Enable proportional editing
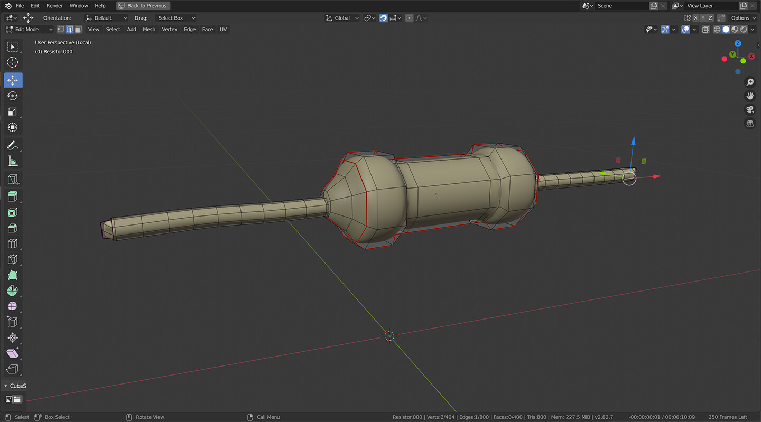This screenshot has width=761, height=422. point(409,18)
